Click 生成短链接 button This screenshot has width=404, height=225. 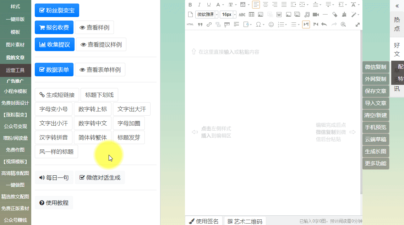(57, 95)
